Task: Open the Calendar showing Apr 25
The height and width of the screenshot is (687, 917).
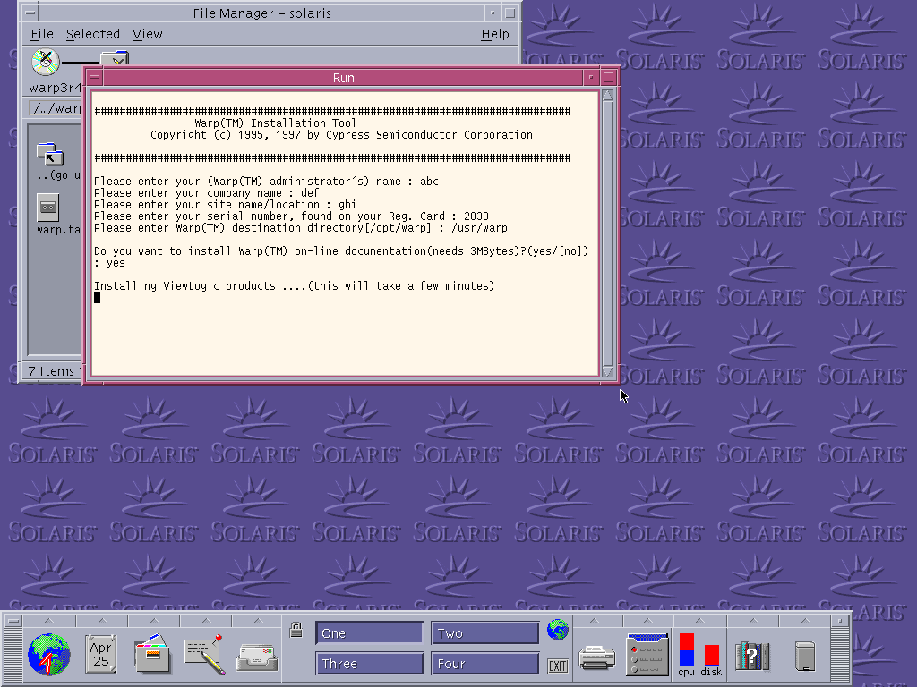Action: (x=100, y=654)
